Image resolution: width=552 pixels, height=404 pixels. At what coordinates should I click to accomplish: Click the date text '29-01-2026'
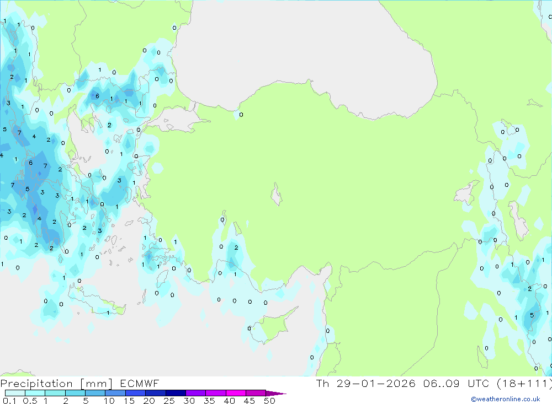(x=376, y=383)
